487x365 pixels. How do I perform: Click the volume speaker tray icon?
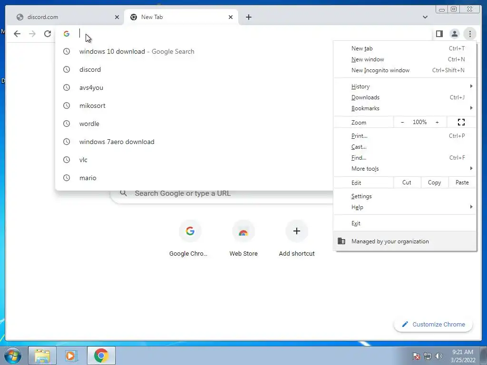439,356
